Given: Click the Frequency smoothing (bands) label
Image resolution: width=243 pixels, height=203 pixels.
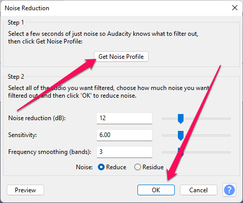Looking at the screenshot, I should click(x=50, y=152).
